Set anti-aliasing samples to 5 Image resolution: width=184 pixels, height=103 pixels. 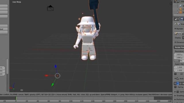pos(175,84)
